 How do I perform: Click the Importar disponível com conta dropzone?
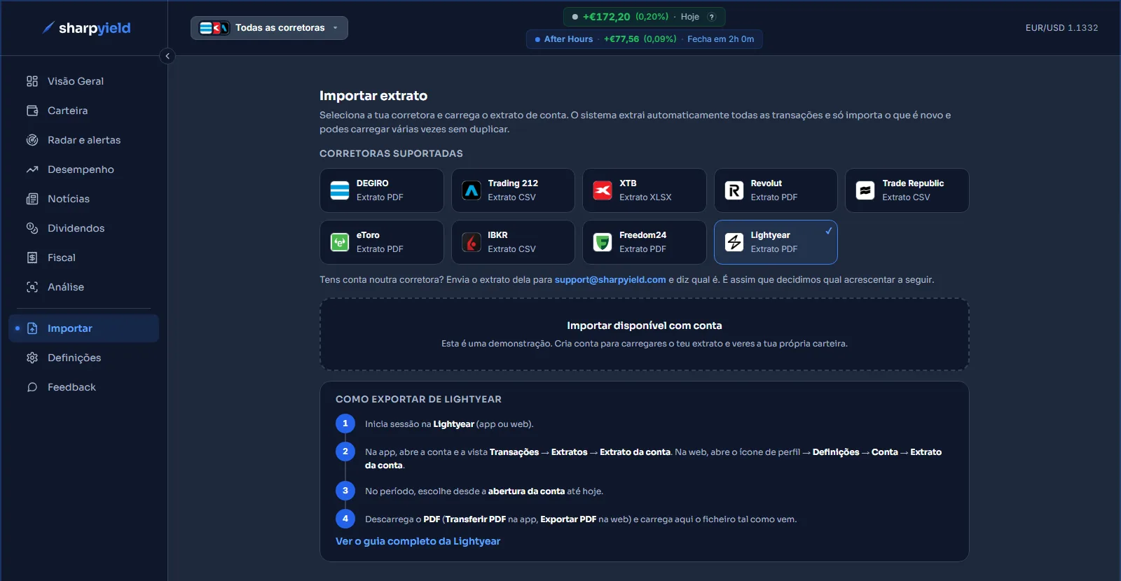[x=645, y=335]
